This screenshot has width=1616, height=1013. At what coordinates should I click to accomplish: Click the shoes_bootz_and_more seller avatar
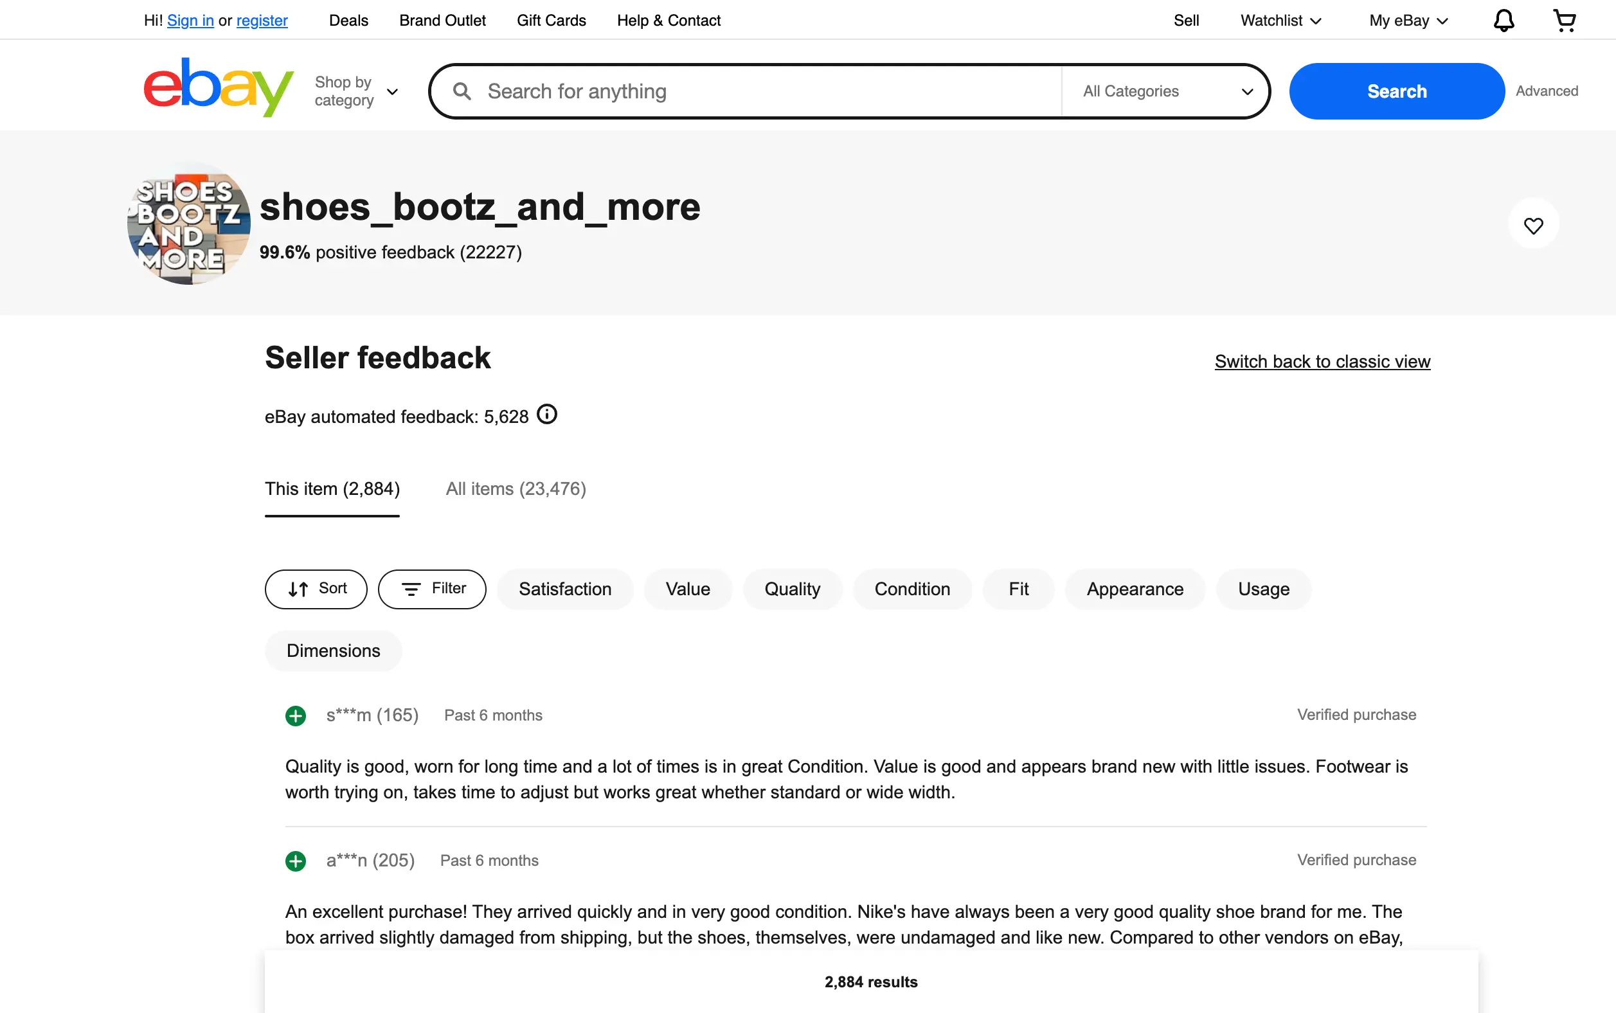pyautogui.click(x=189, y=224)
